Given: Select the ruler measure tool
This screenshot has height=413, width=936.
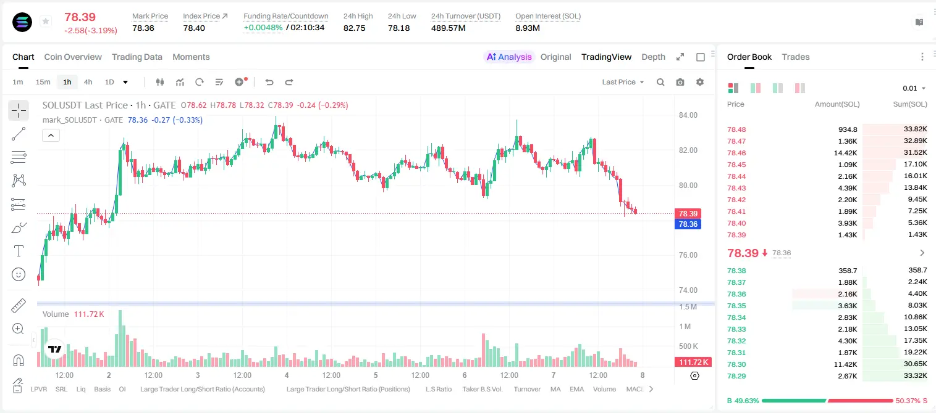Looking at the screenshot, I should click(x=19, y=305).
